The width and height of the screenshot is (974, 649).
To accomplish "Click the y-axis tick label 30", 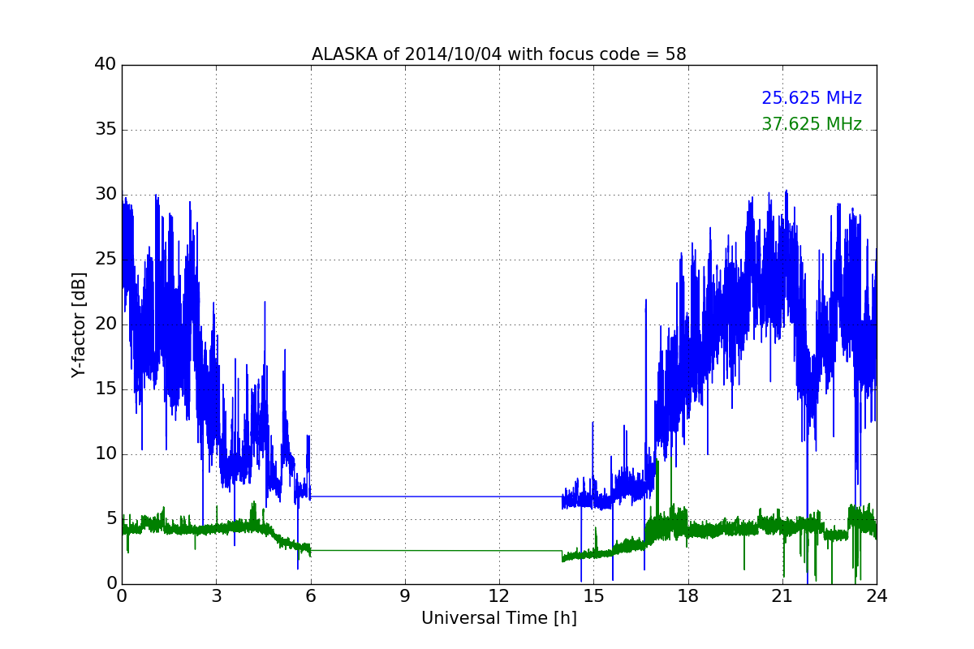I will (x=106, y=195).
